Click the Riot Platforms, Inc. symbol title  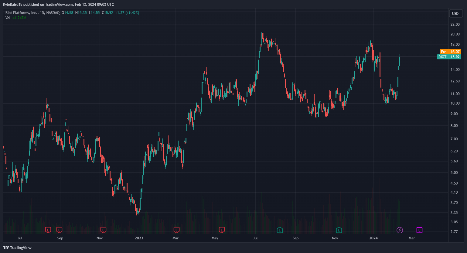(21, 13)
